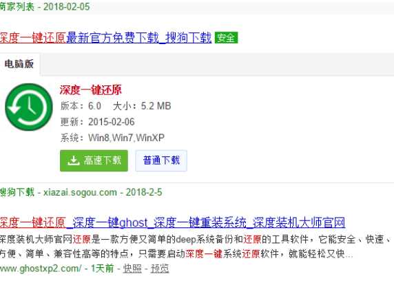Click the green 安全 safety badge
Image resolution: width=394 pixels, height=281 pixels.
[226, 38]
